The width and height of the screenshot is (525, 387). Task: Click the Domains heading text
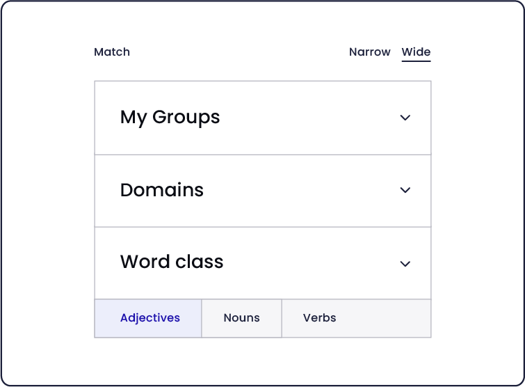[162, 190]
